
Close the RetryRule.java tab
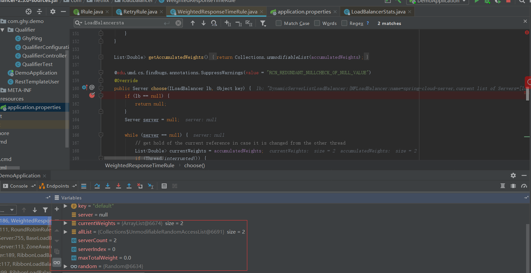161,12
